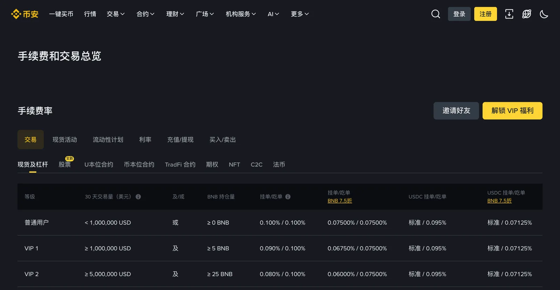
Task: Expand the 广场 navigation dropdown
Action: [205, 14]
